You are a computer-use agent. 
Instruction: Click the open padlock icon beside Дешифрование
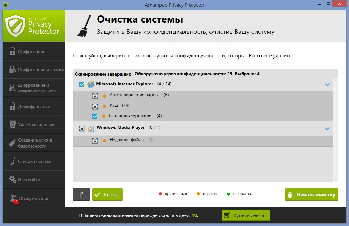click(13, 106)
